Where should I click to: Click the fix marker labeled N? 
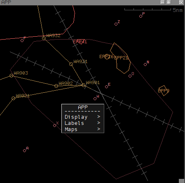click(145, 65)
